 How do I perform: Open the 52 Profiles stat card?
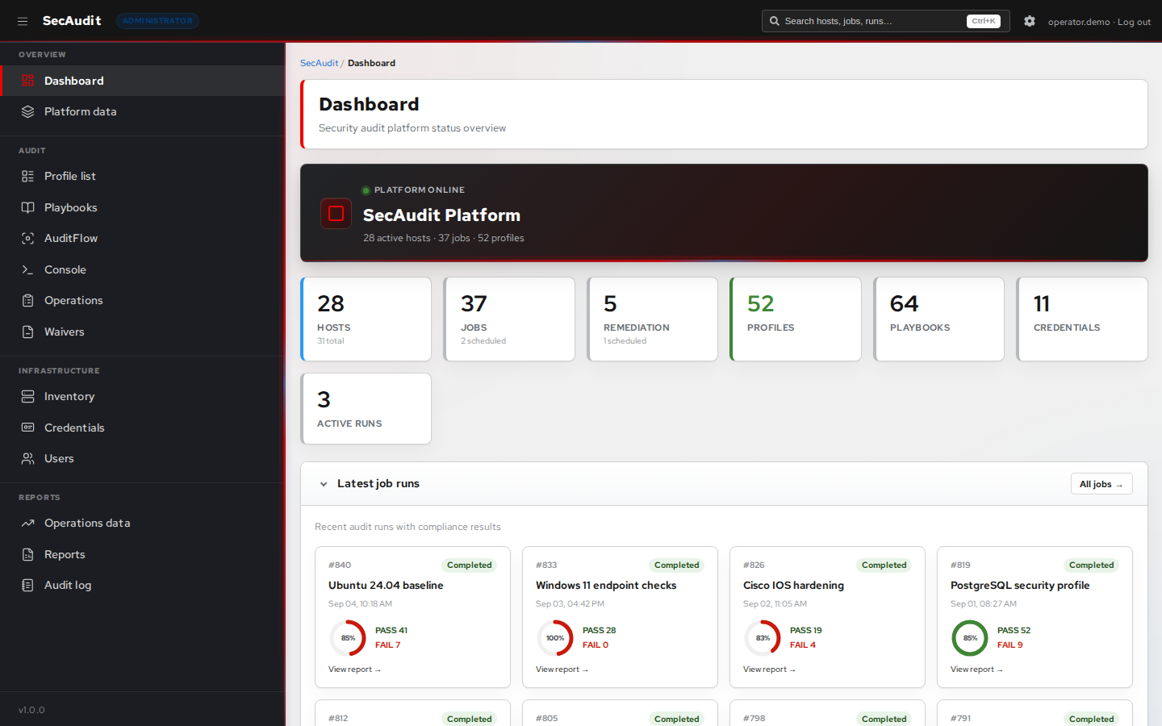(796, 319)
